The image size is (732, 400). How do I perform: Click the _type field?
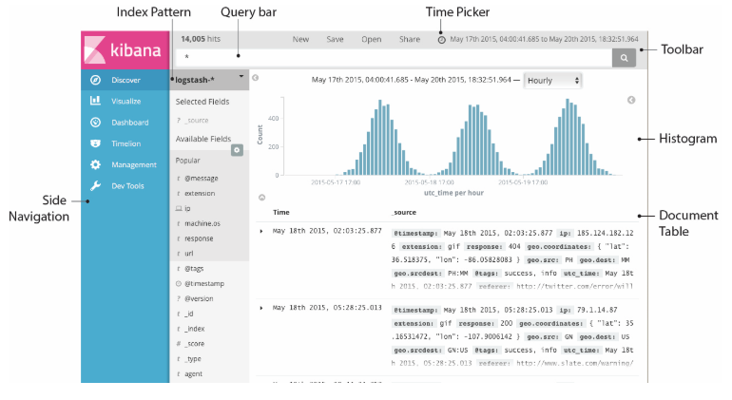pyautogui.click(x=192, y=359)
